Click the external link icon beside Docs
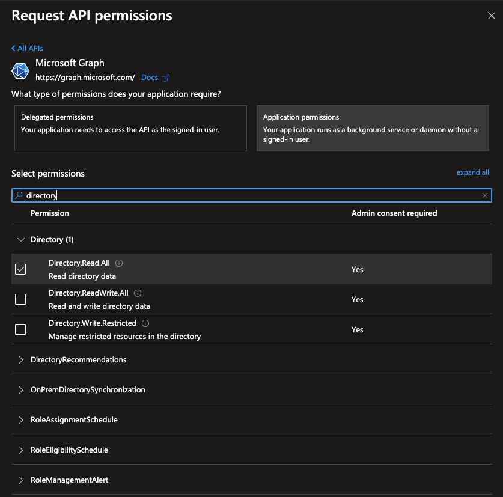 tap(165, 78)
